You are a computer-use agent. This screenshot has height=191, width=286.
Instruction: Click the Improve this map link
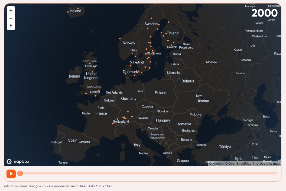click(x=266, y=164)
